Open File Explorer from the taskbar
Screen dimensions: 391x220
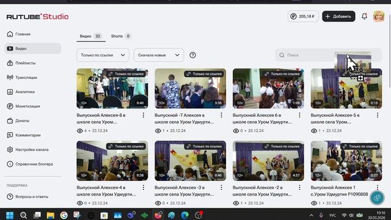click(x=50, y=215)
